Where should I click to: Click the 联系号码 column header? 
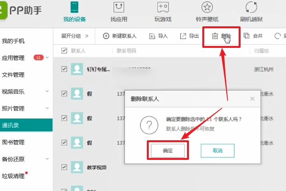[126, 51]
